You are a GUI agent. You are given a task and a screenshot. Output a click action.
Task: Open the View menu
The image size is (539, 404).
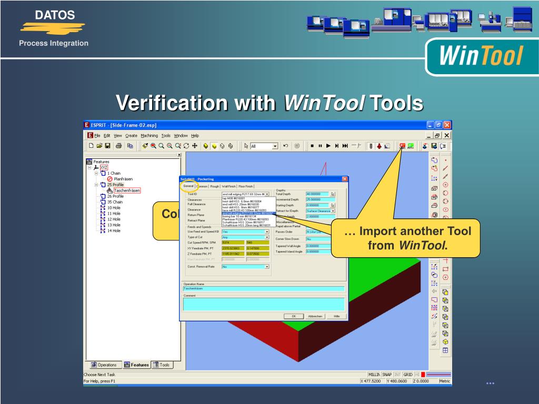coord(118,136)
